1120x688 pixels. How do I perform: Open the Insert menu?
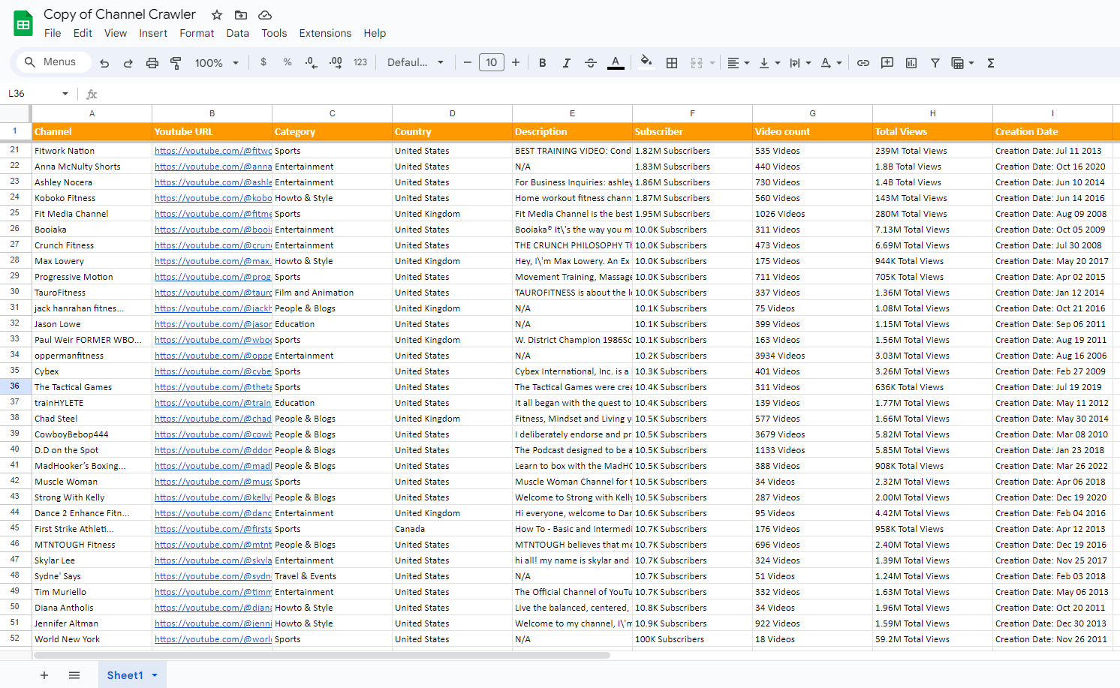(x=153, y=33)
